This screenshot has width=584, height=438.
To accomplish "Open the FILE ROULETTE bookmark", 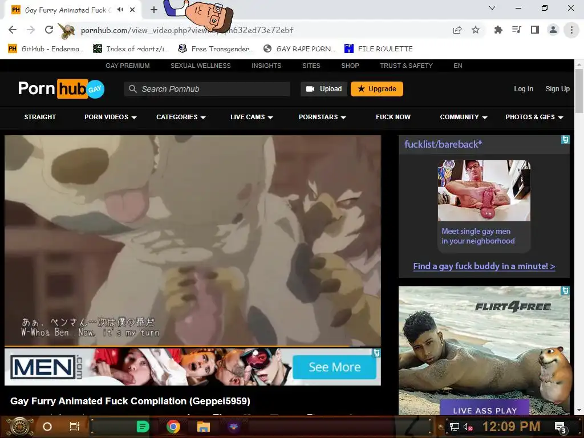I will pos(379,49).
